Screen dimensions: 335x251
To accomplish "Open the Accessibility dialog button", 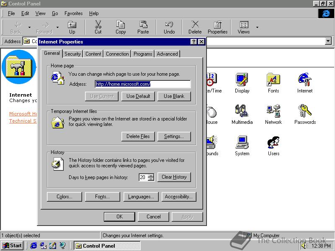I will coord(179,197).
